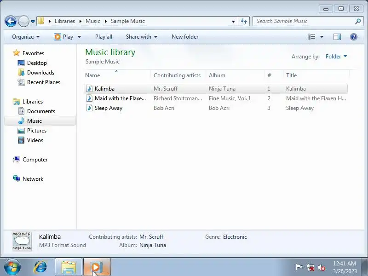Viewport: 368px width, 276px height.
Task: Click the folder icon in address bar
Action: click(41, 21)
